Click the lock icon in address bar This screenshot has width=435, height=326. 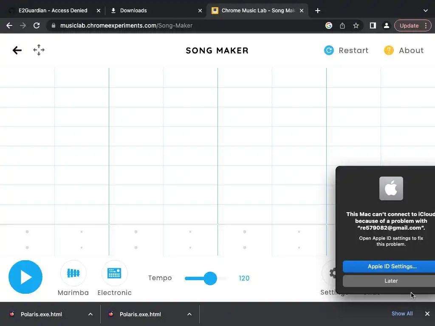click(x=54, y=25)
